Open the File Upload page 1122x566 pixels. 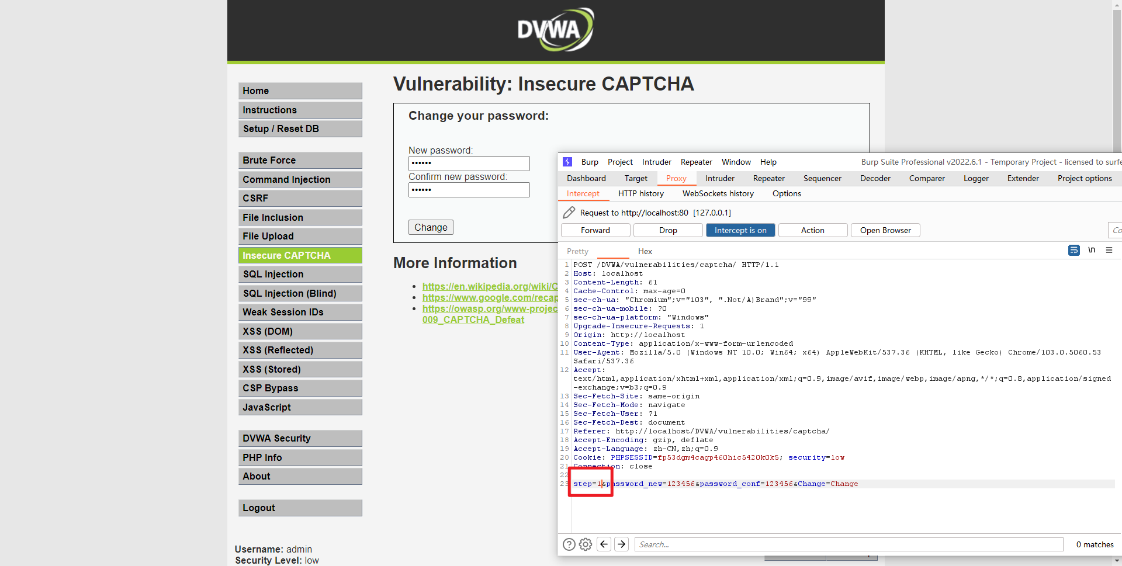[x=300, y=236]
